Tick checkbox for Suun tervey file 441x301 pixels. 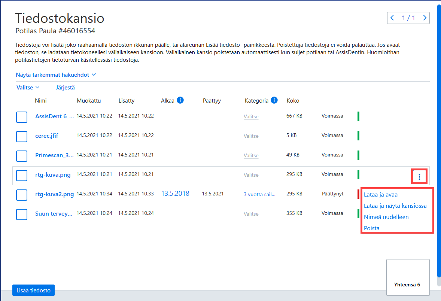point(22,215)
